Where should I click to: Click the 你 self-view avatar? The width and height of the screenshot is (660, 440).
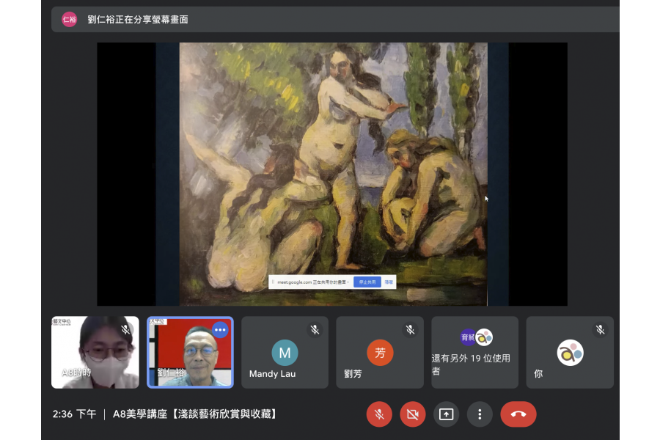[x=570, y=353]
